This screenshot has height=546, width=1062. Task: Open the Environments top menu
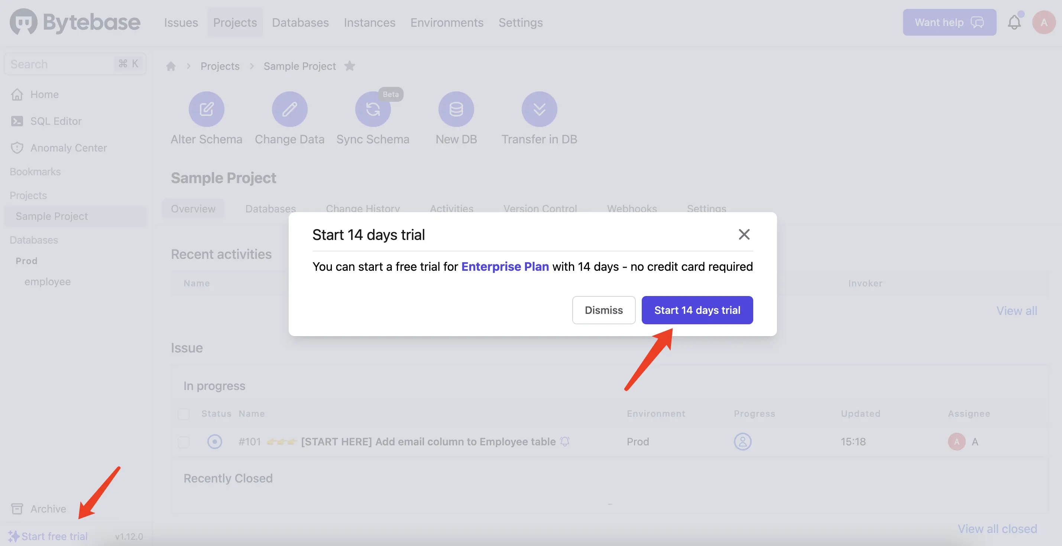click(447, 22)
